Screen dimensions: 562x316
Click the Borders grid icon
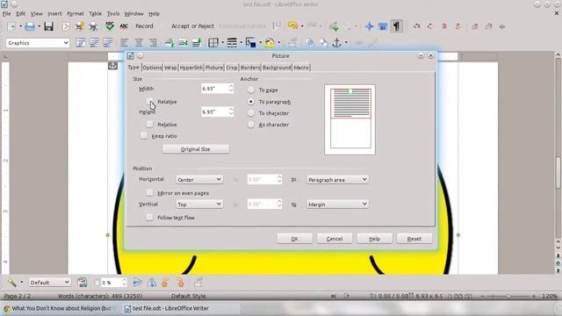click(213, 43)
